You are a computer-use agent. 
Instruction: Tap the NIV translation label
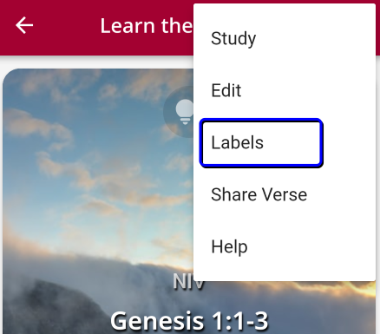(188, 281)
